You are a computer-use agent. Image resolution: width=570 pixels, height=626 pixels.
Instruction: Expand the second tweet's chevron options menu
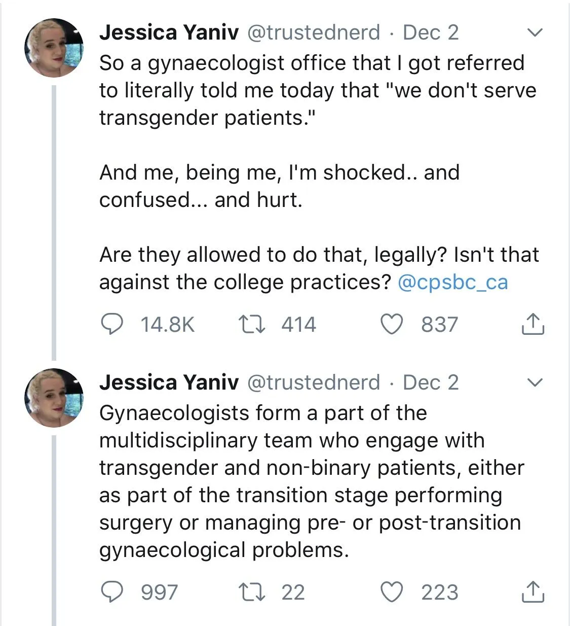pyautogui.click(x=535, y=382)
